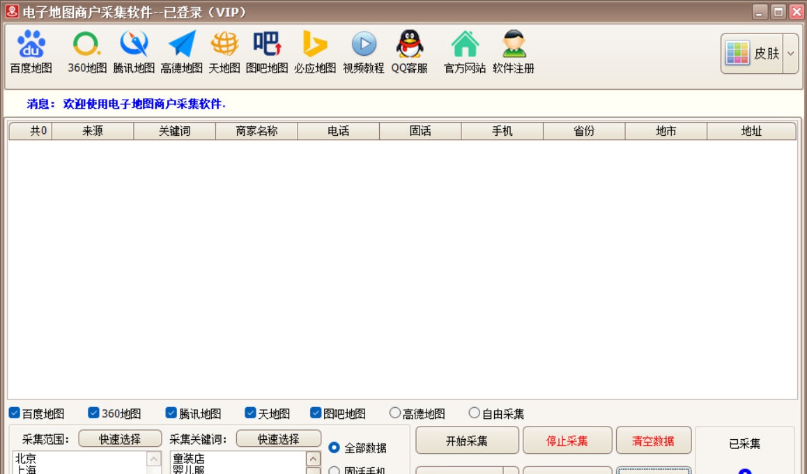Click the 地址 column header
The image size is (807, 474).
point(751,131)
